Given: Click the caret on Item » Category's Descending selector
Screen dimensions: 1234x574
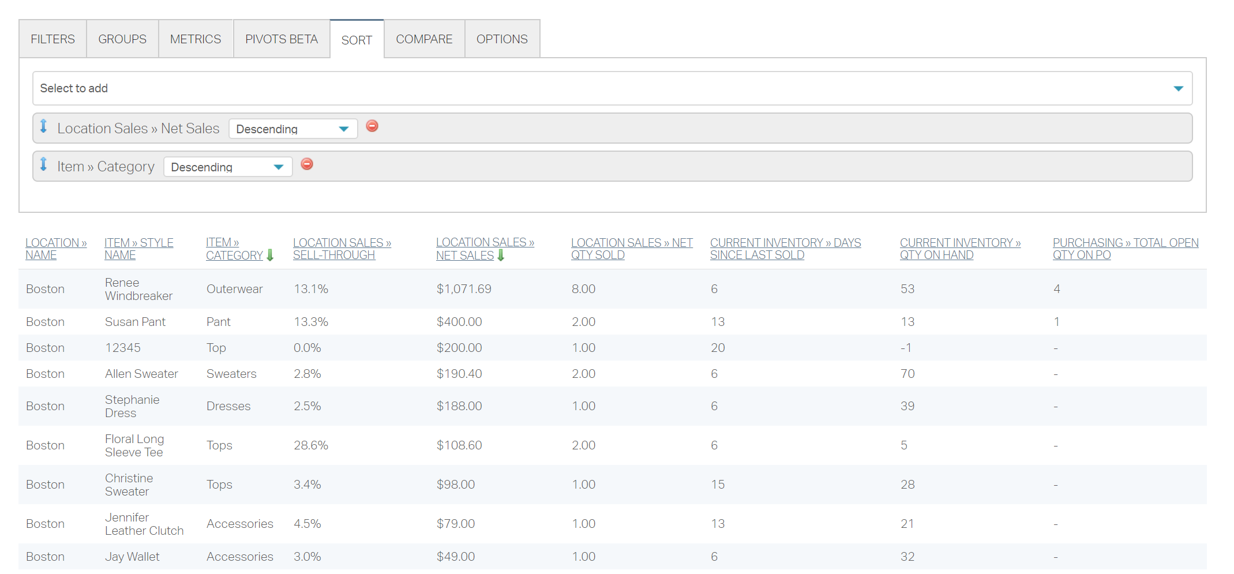Looking at the screenshot, I should 279,166.
